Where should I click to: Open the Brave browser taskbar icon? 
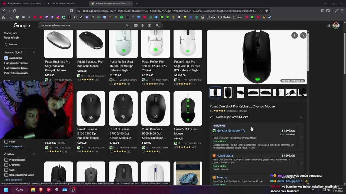coord(41,190)
